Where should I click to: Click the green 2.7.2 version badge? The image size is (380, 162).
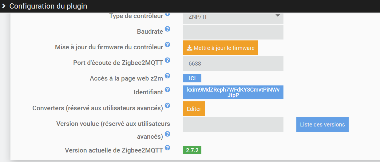[x=192, y=150]
